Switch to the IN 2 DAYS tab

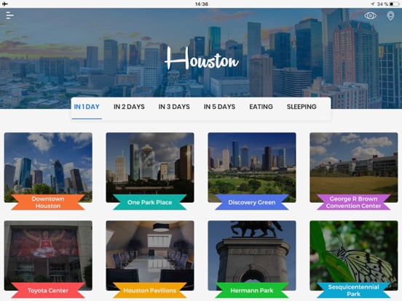coord(129,107)
